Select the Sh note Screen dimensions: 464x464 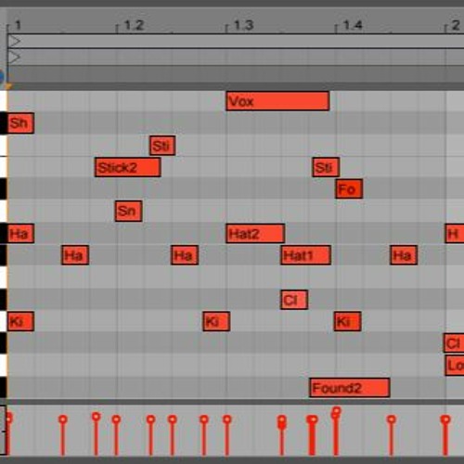[x=20, y=123]
